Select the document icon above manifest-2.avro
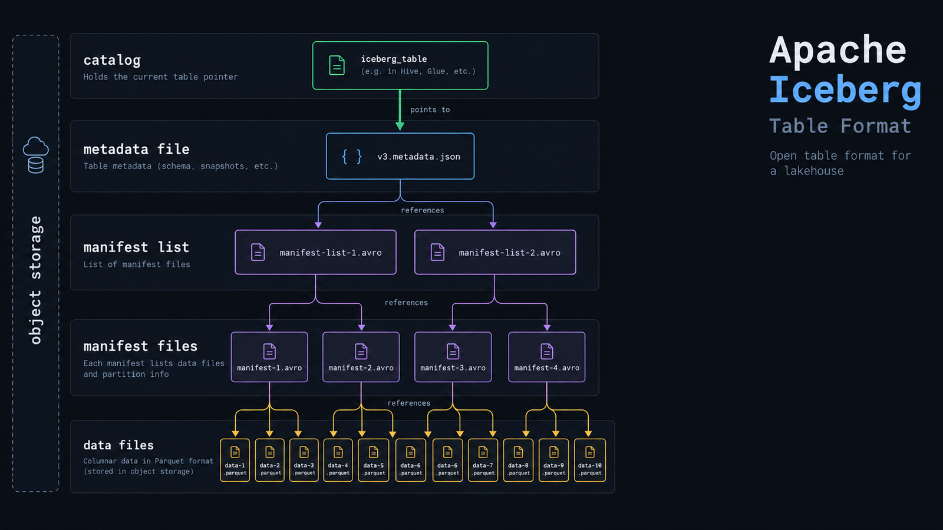The image size is (943, 530). click(x=361, y=352)
